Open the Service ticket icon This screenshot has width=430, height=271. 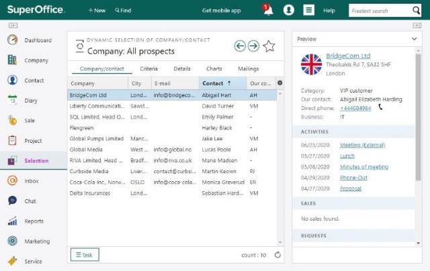(12, 261)
